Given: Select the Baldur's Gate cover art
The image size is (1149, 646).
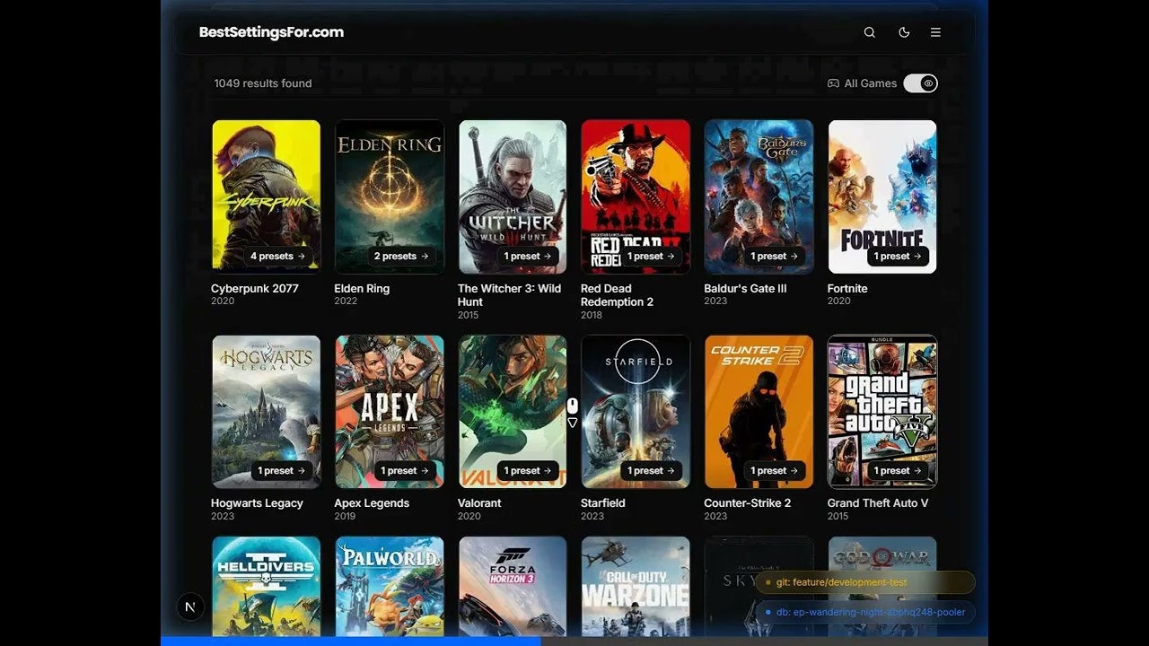Looking at the screenshot, I should pyautogui.click(x=759, y=196).
